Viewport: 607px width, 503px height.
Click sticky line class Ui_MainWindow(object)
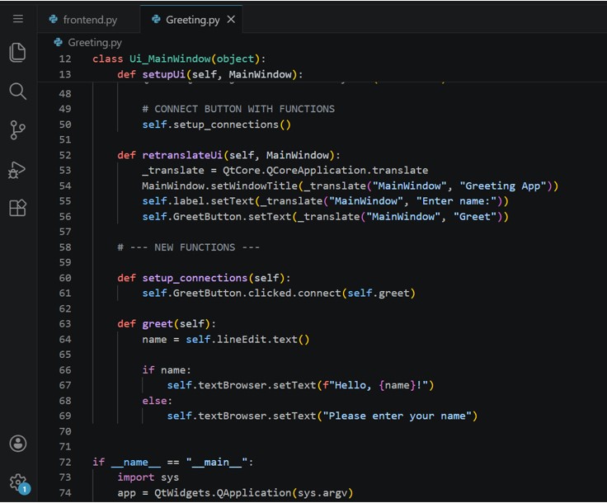179,59
